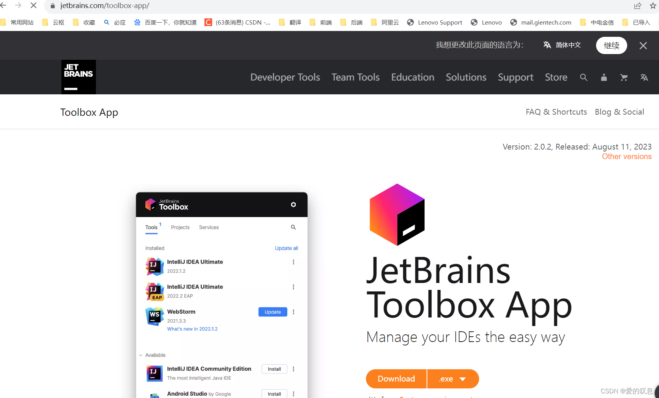This screenshot has width=659, height=398.
Task: Click the Other versions link
Action: point(627,156)
